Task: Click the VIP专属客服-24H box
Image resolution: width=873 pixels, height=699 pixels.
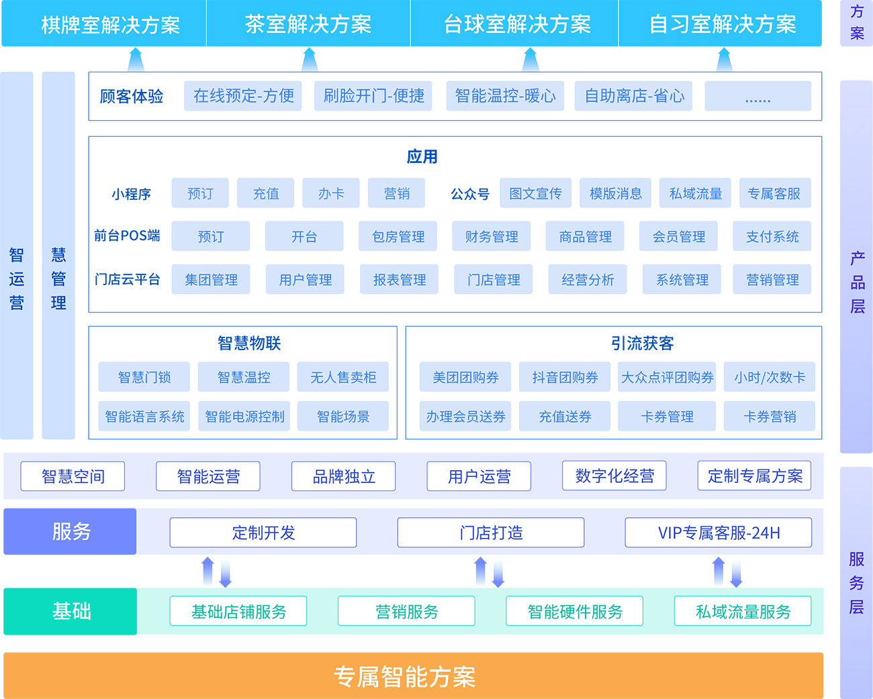Action: click(x=719, y=533)
